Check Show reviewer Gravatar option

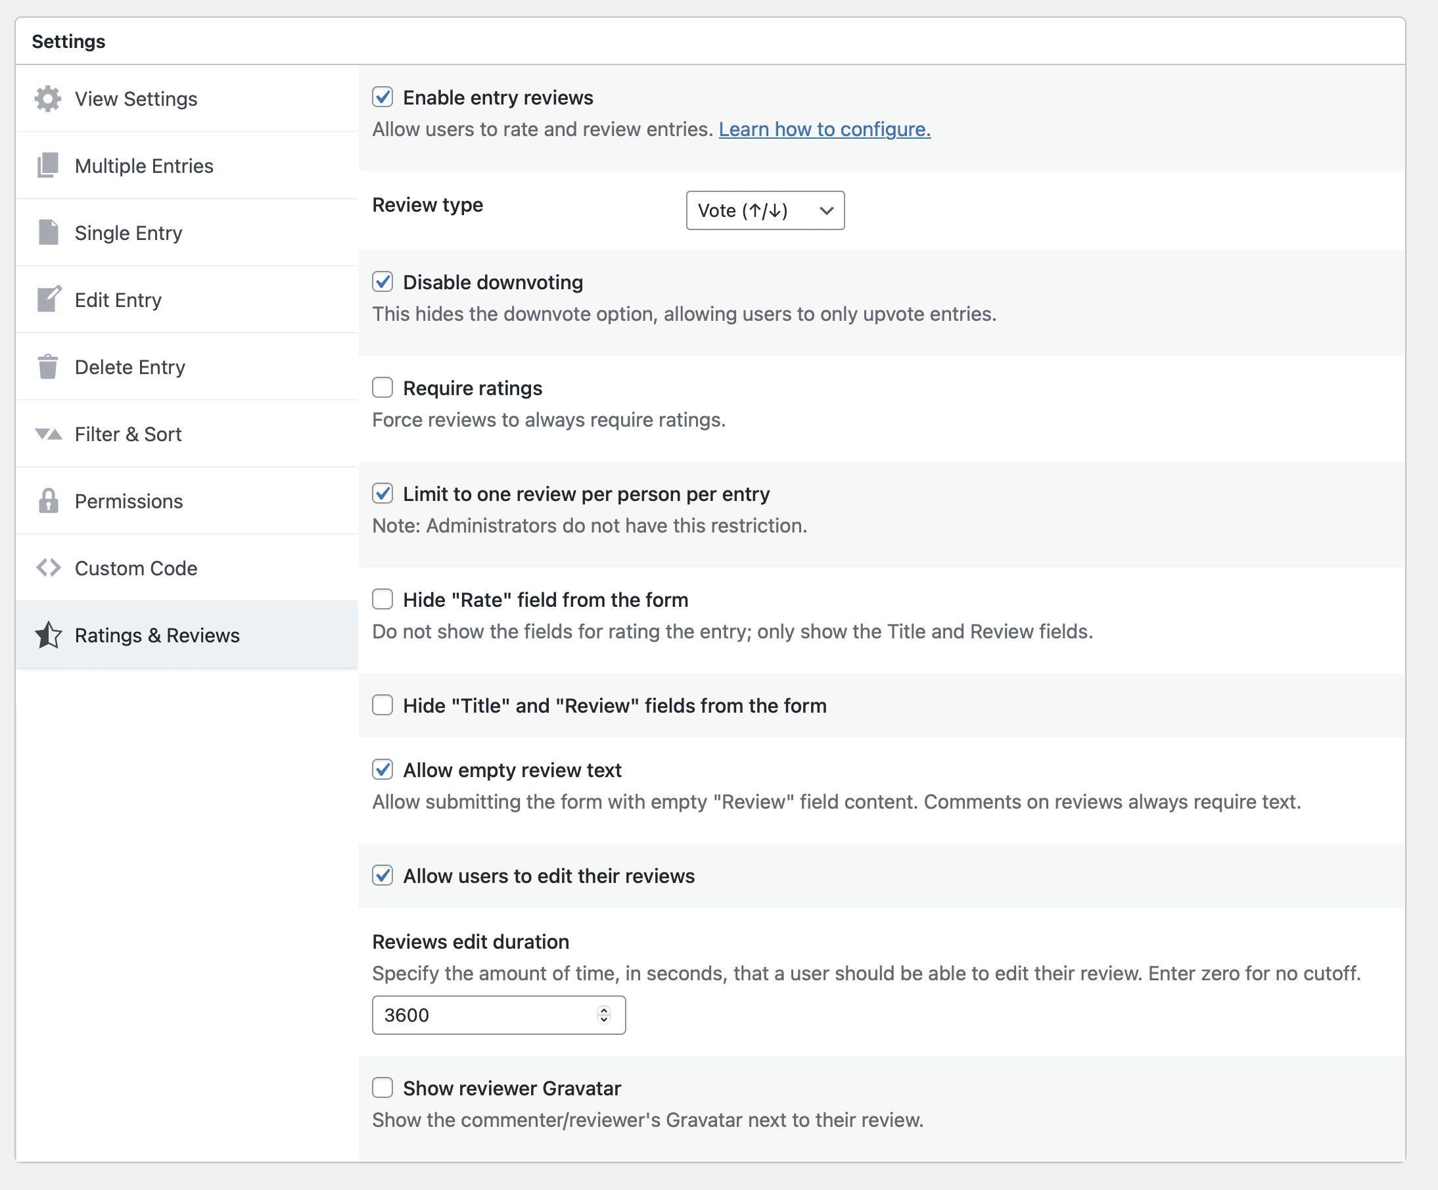click(382, 1087)
